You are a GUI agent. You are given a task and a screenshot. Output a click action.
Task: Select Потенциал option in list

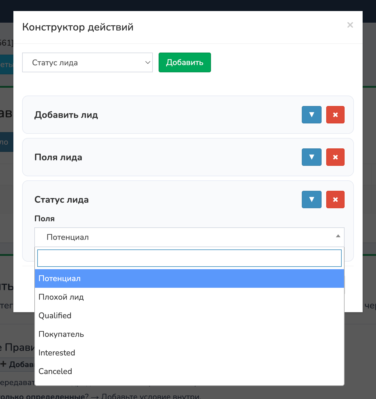[189, 278]
